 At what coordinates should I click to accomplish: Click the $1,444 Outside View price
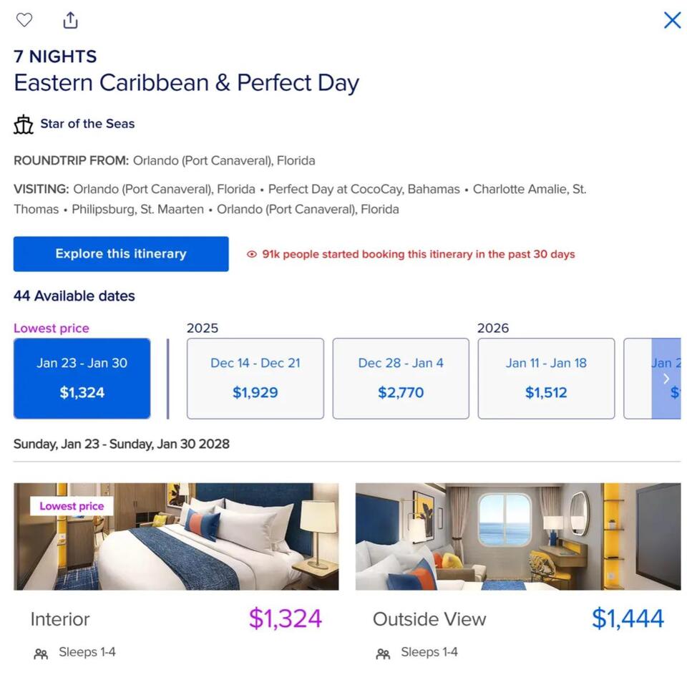(628, 618)
